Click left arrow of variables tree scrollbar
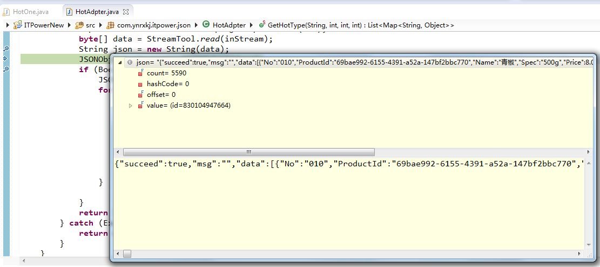The width and height of the screenshot is (600, 267). pos(118,152)
